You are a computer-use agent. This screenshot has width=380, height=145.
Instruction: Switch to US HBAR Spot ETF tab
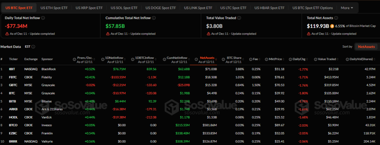[x=269, y=8]
